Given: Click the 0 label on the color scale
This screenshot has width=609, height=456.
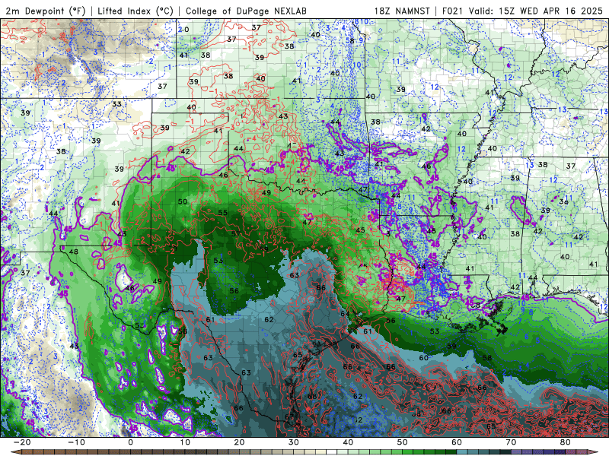Looking at the screenshot, I should point(130,442).
